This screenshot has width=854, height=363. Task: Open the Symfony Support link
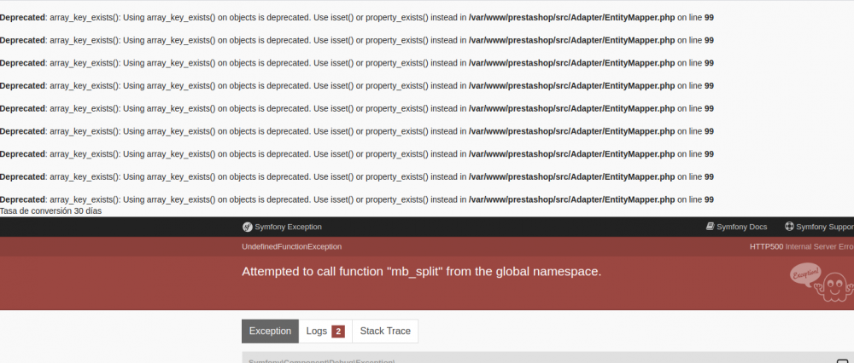coord(819,227)
